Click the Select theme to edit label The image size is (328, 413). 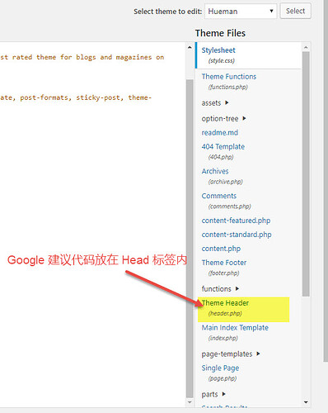coord(167,12)
